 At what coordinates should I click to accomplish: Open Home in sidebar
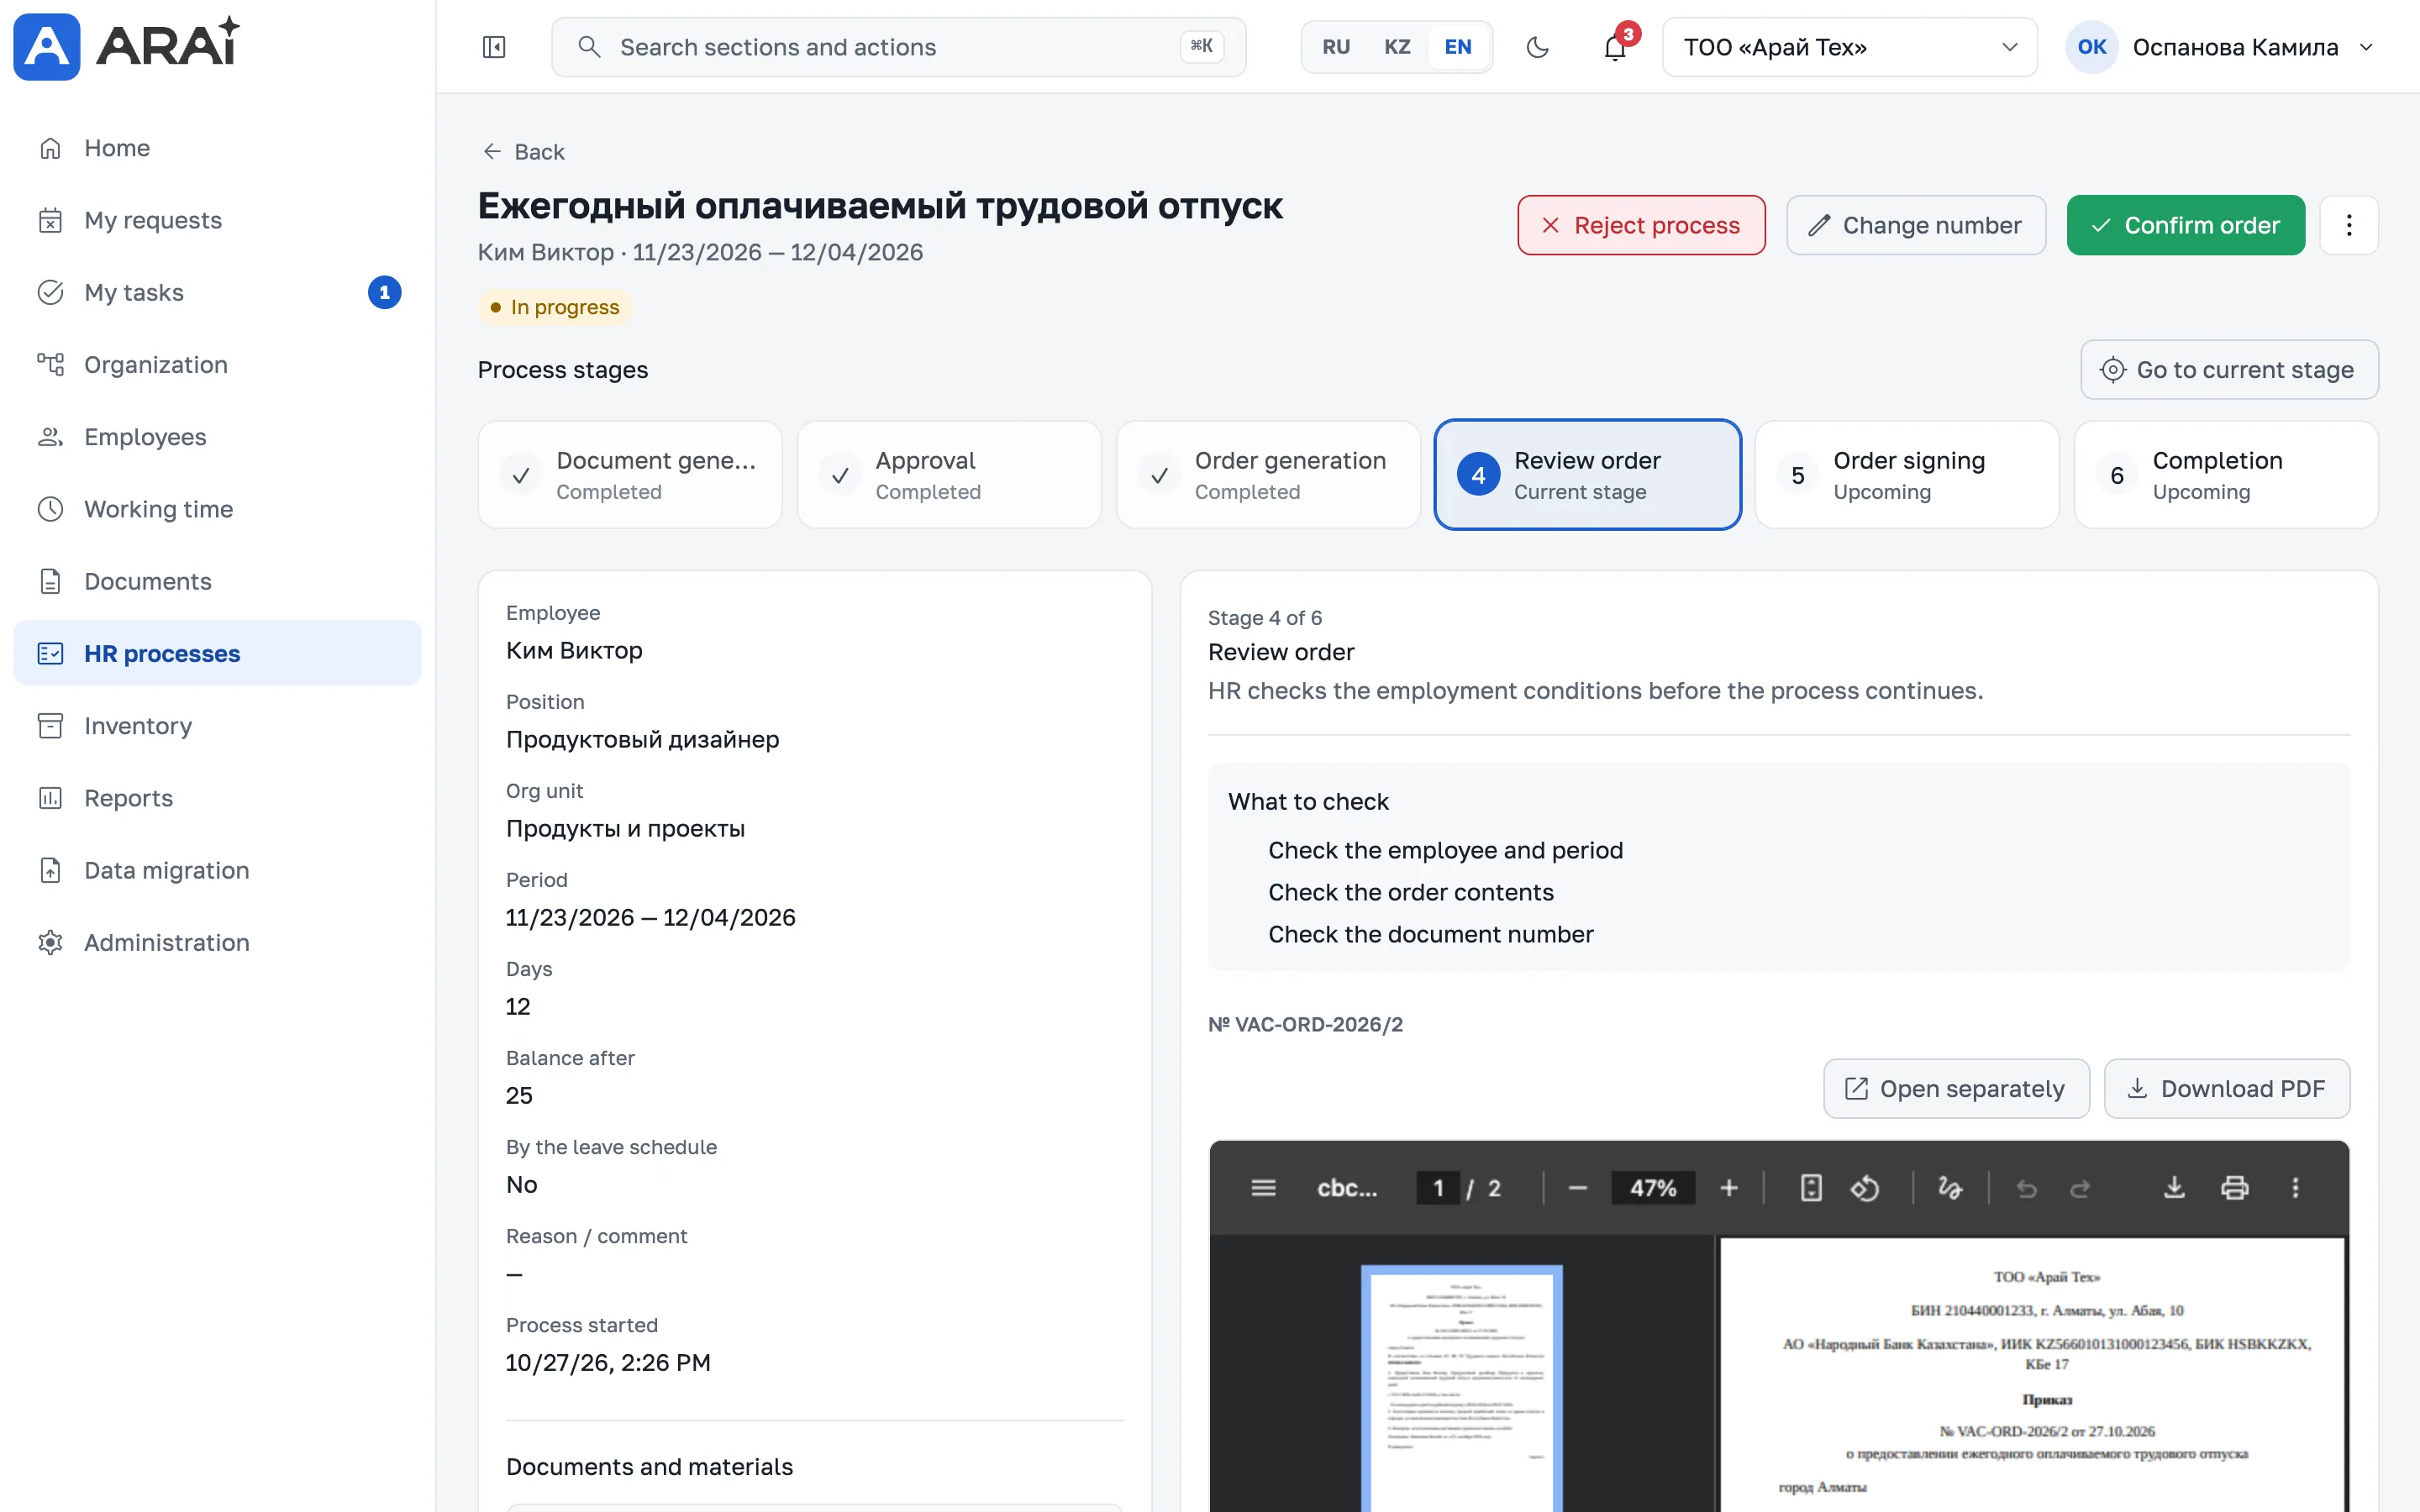[x=217, y=148]
